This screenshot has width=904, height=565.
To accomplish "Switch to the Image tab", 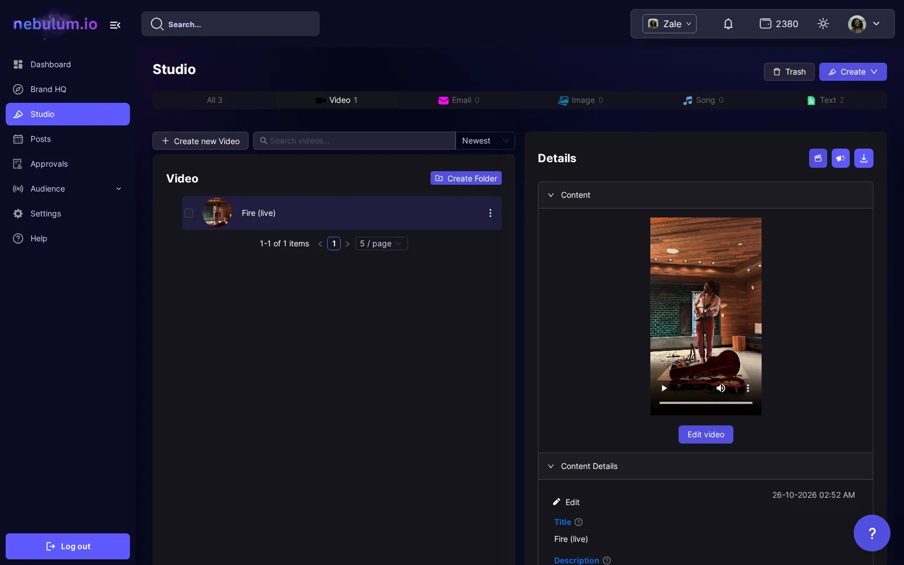I will [581, 100].
